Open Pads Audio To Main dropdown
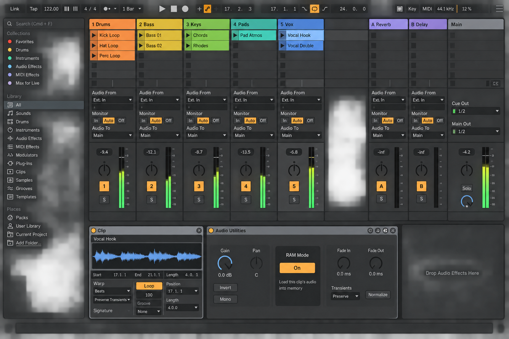This screenshot has width=509, height=339. coord(254,135)
